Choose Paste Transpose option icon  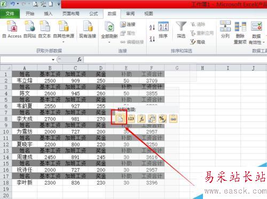pyautogui.click(x=152, y=119)
